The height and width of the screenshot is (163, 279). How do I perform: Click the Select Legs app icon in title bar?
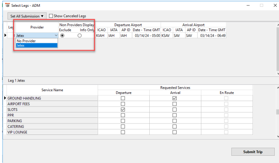tap(8, 5)
